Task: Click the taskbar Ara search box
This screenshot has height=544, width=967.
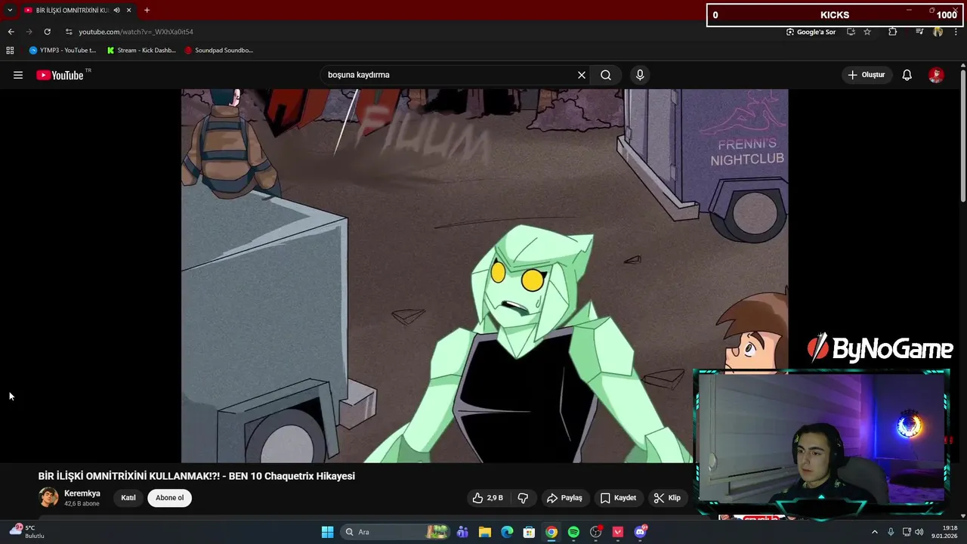Action: pos(397,532)
